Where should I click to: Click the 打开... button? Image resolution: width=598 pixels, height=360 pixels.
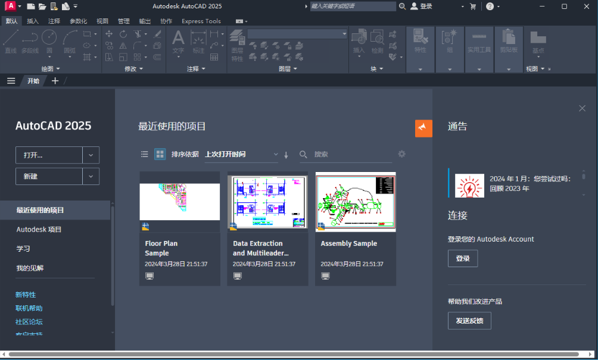(x=49, y=155)
